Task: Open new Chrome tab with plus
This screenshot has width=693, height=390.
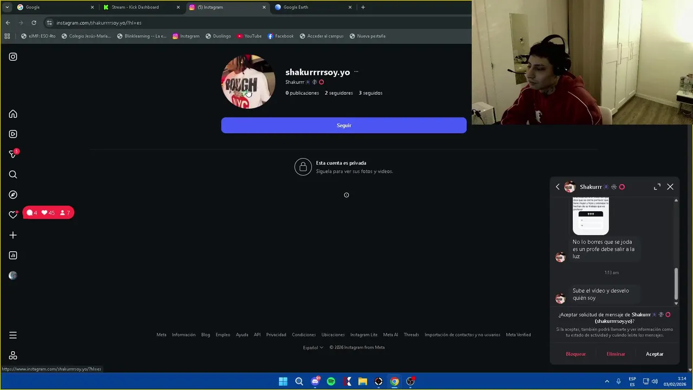Action: [363, 7]
